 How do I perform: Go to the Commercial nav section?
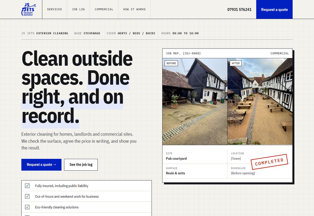pos(104,9)
